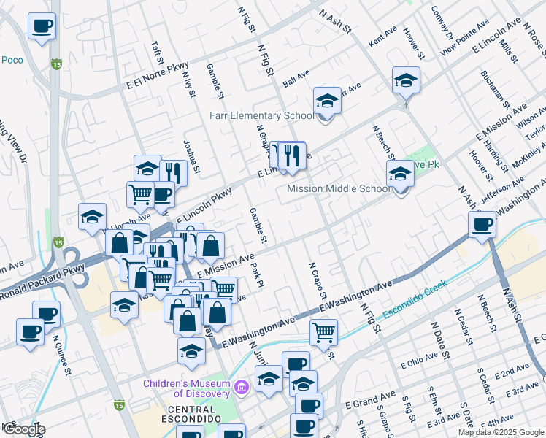The image size is (546, 438).
Task: Click the Farr Elementary School label
Action: pyautogui.click(x=261, y=115)
